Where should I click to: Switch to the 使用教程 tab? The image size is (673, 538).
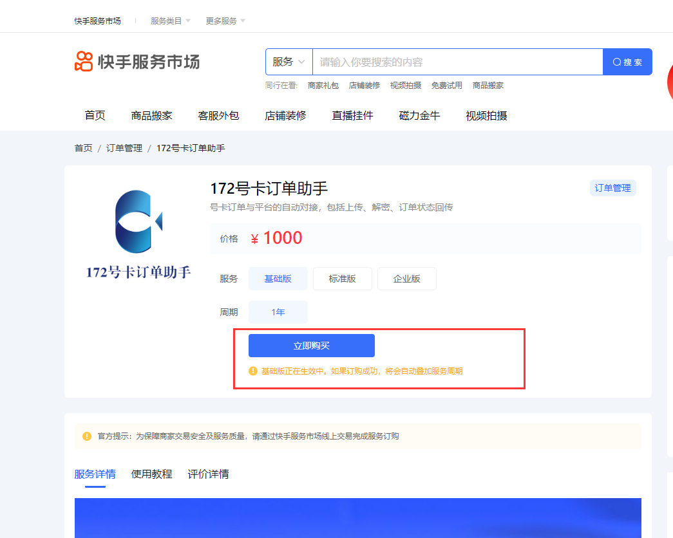coord(151,474)
